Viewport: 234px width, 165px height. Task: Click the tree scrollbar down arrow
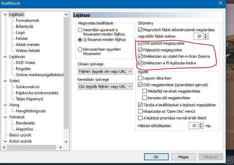pyautogui.click(x=66, y=142)
